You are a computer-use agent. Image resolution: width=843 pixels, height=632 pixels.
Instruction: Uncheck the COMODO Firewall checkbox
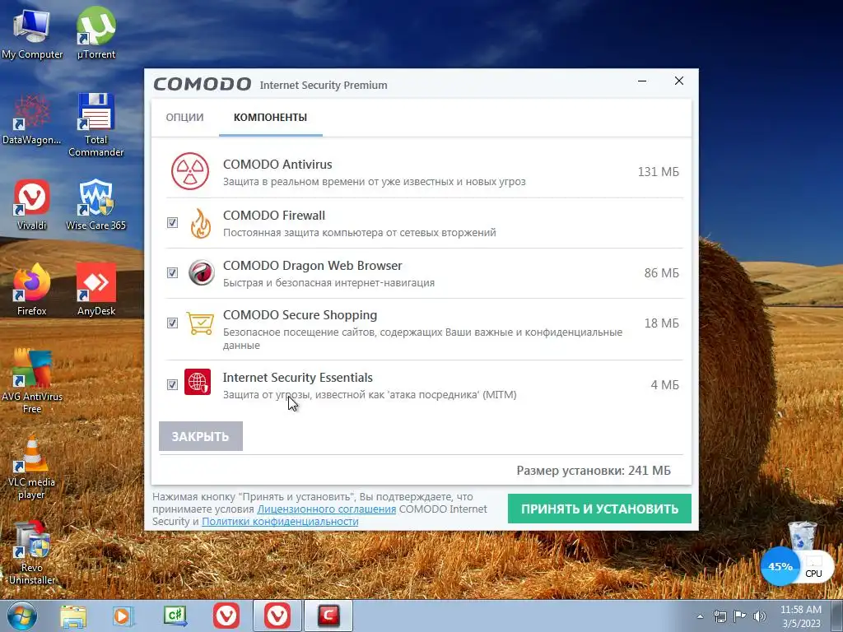coord(172,222)
